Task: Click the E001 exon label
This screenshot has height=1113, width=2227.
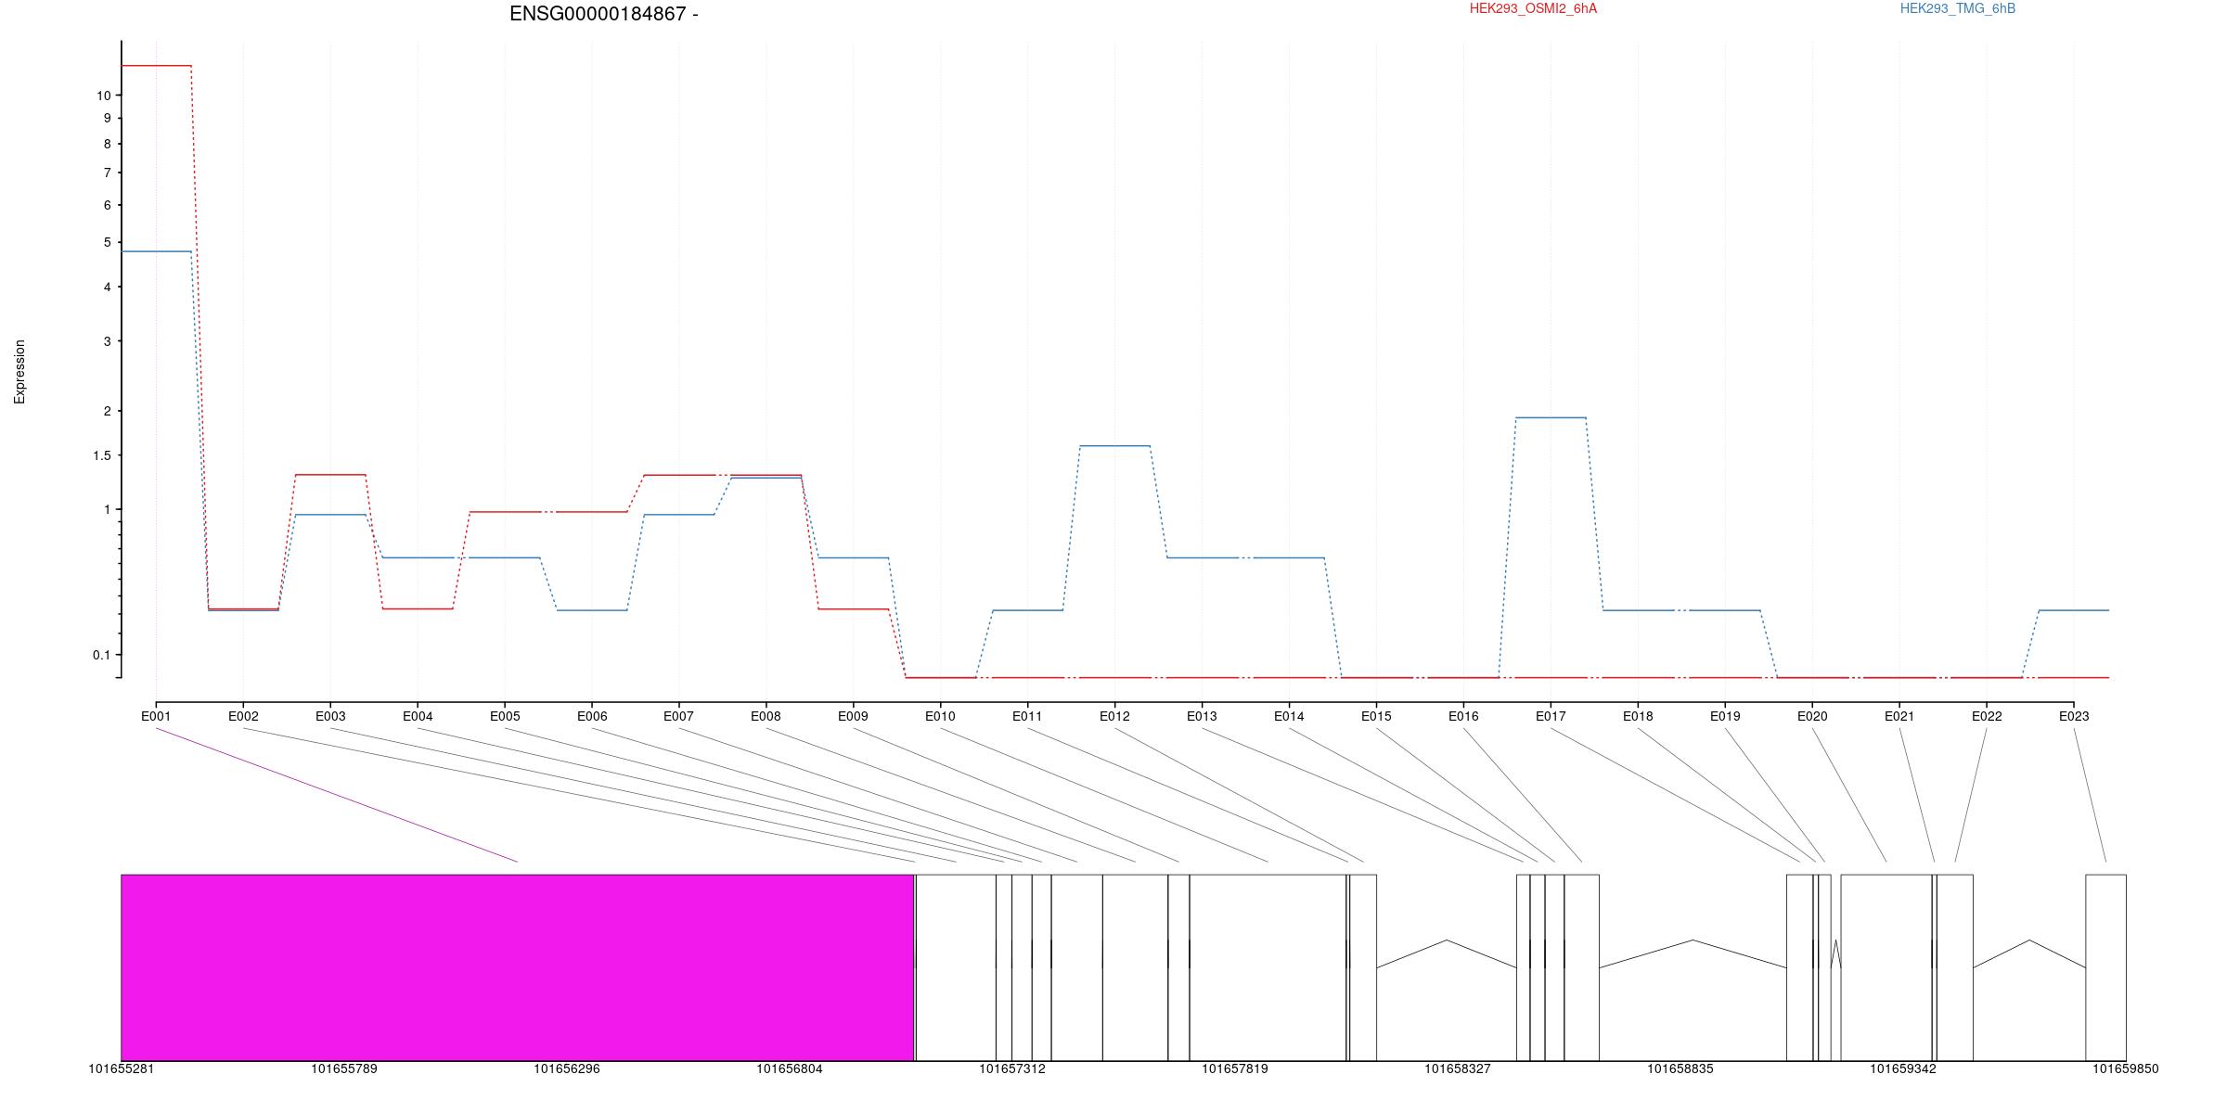Action: click(156, 716)
